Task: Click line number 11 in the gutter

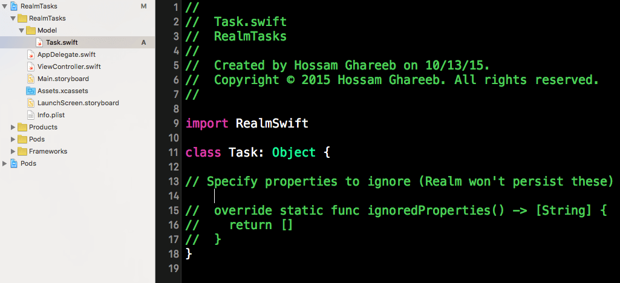Action: pyautogui.click(x=174, y=152)
